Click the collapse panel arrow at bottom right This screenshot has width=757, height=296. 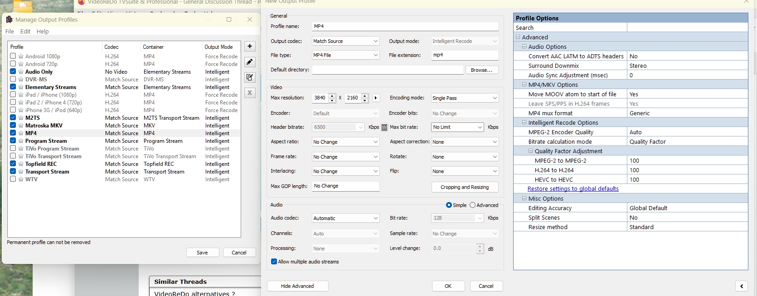pos(742,286)
